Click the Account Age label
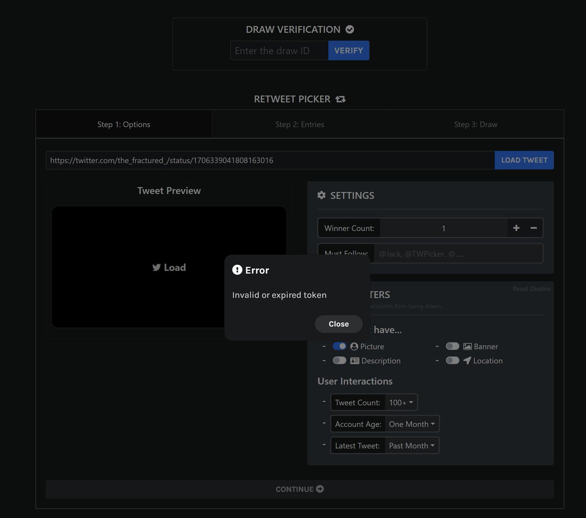The width and height of the screenshot is (586, 518). (x=358, y=424)
